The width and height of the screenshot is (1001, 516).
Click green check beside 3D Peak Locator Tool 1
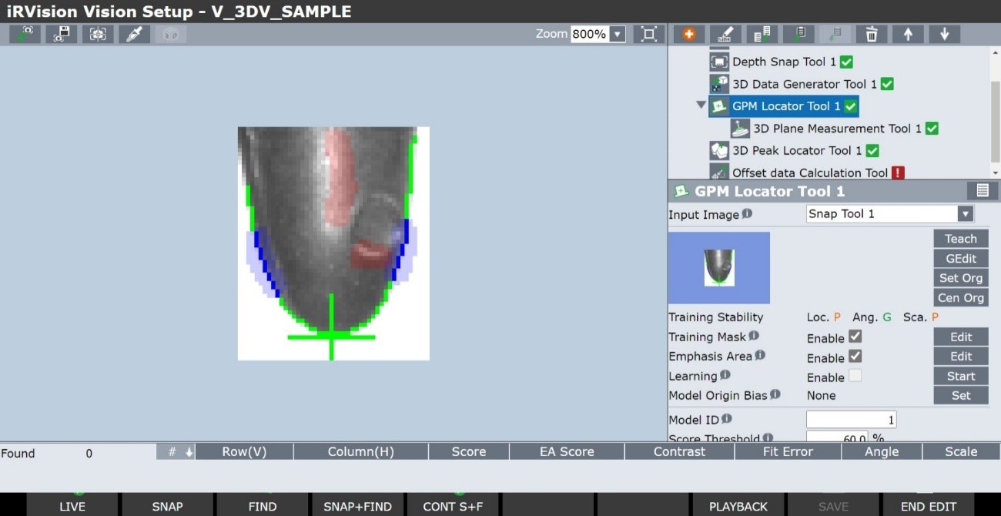click(x=872, y=150)
